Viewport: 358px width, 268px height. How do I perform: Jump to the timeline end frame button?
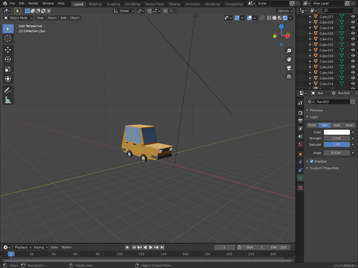pyautogui.click(x=162, y=247)
